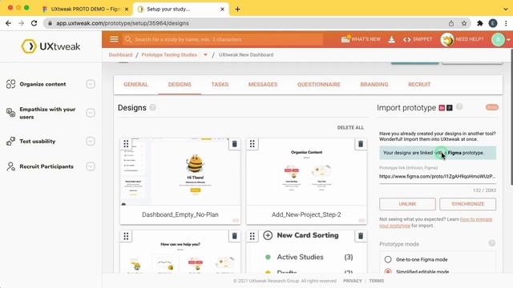Viewport: 513px width, 288px height.
Task: Open the profile dropdown arrow
Action: (x=508, y=40)
